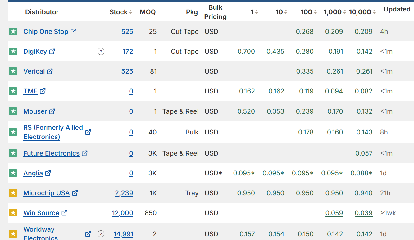The width and height of the screenshot is (414, 240).
Task: Click TME price 0.119
Action: point(306,91)
